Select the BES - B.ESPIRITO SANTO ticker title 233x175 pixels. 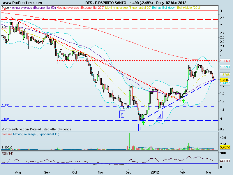click(106, 3)
